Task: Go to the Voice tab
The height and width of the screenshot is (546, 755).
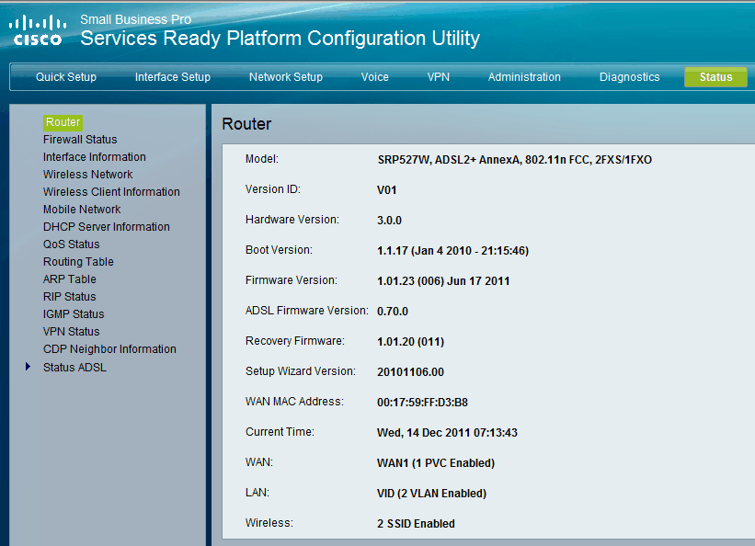Action: (374, 77)
